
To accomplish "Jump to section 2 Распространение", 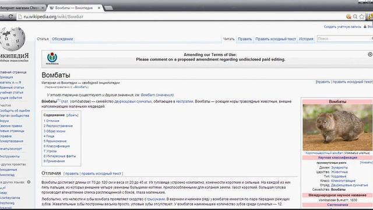I will click(58, 126).
